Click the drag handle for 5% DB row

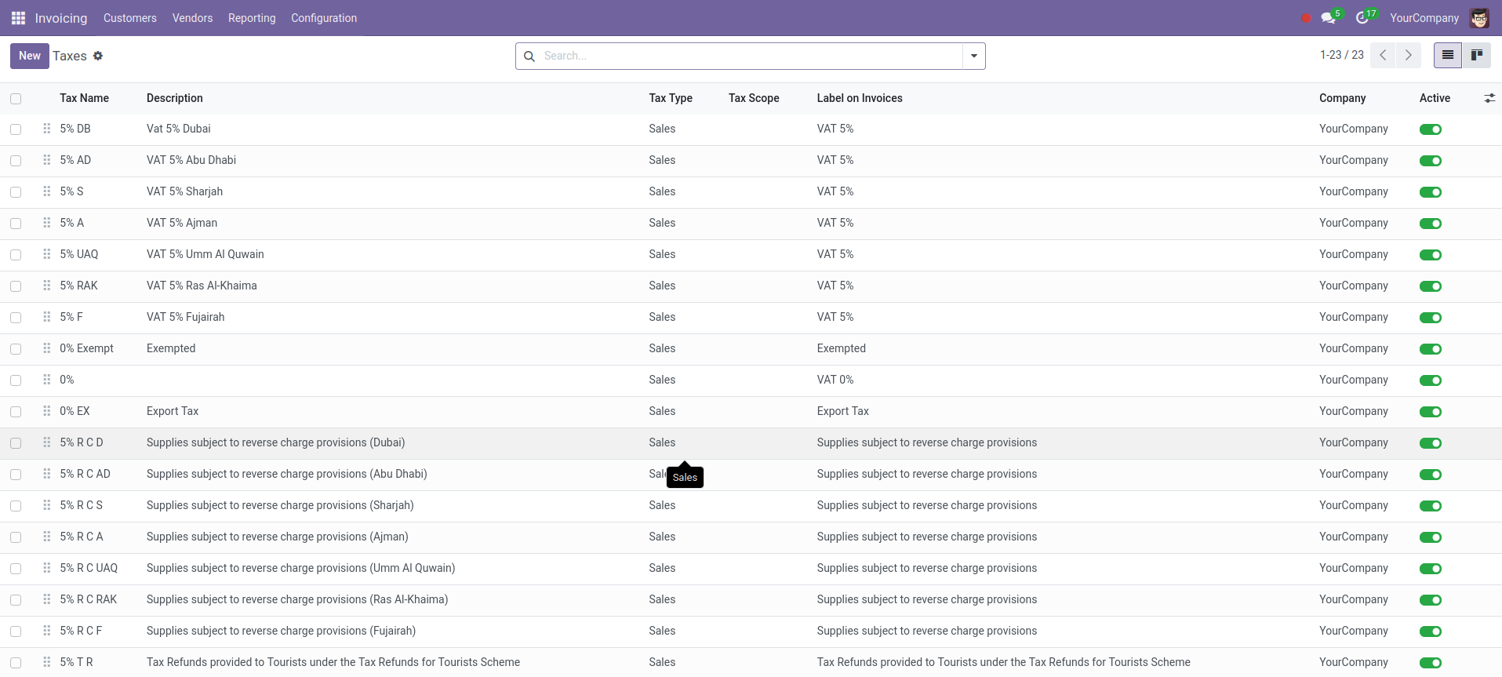click(x=47, y=129)
